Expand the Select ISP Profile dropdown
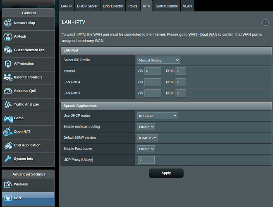Image resolution: width=273 pixels, height=207 pixels. (x=158, y=60)
